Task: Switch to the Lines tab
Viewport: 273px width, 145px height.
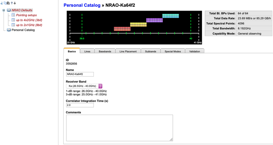Action: coord(87,51)
